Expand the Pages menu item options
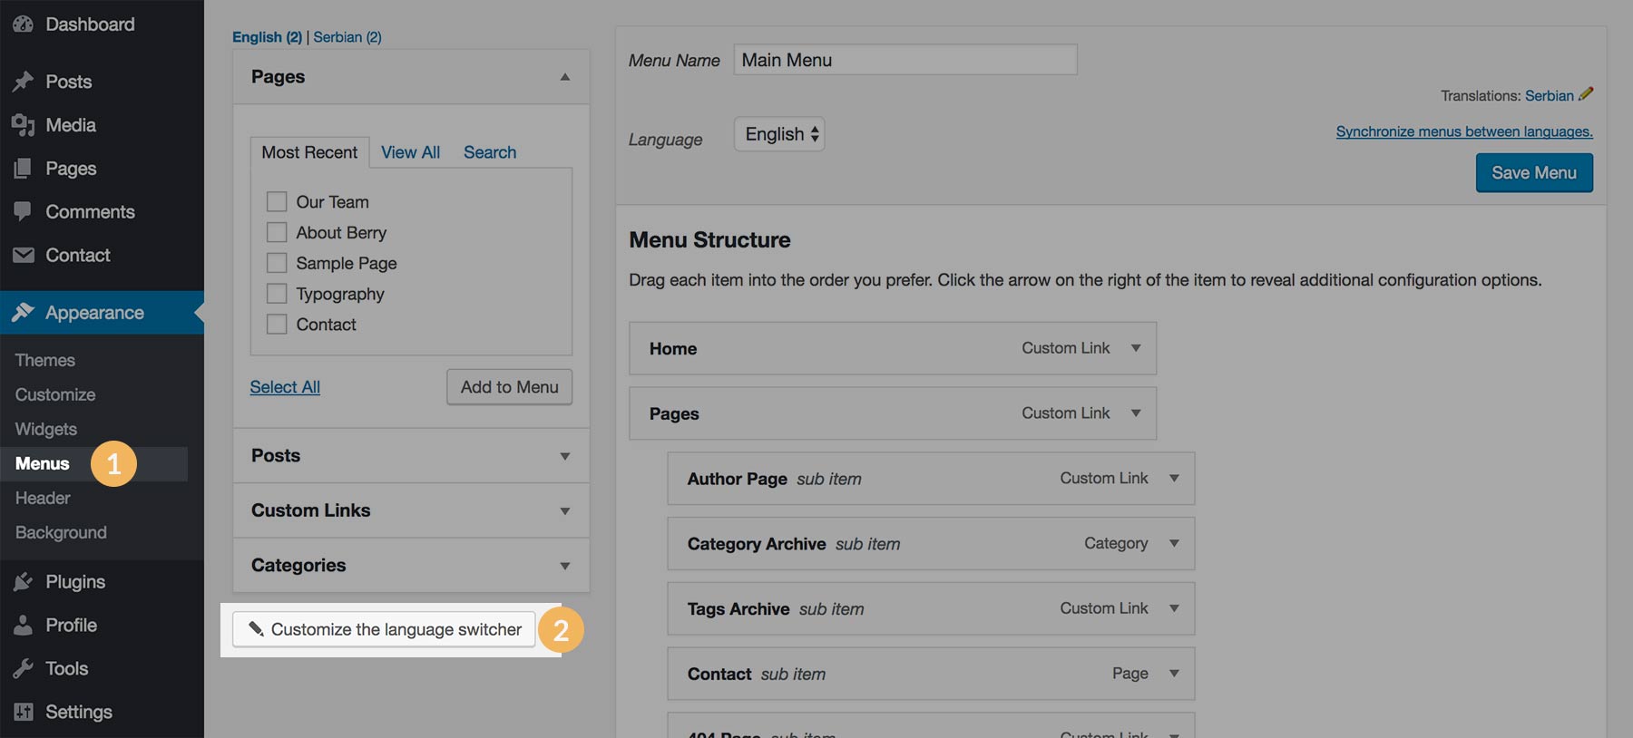Screen dimensions: 1633x738 pos(1136,413)
